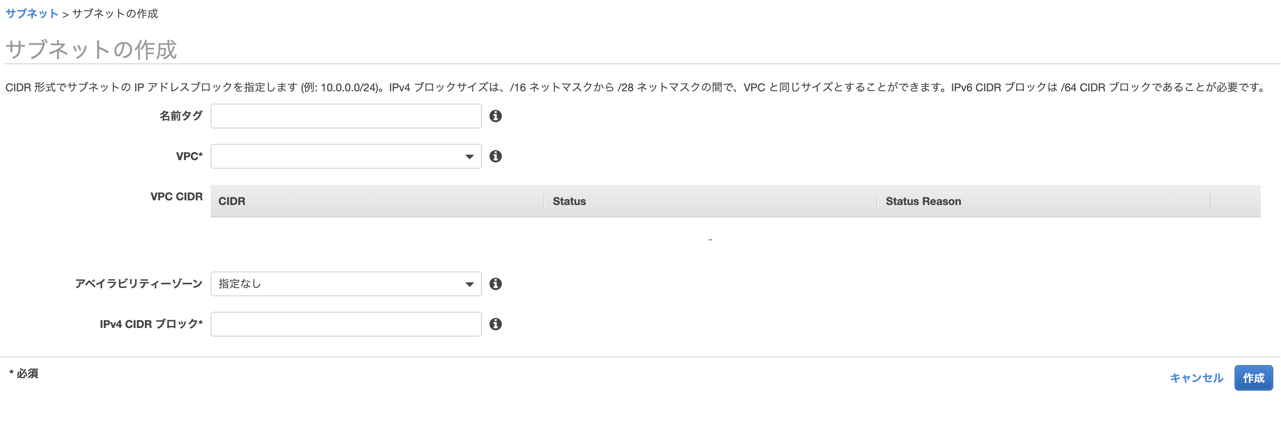Open the アベイラビリティーゾーン dropdown
The image size is (1281, 427).
coord(345,284)
